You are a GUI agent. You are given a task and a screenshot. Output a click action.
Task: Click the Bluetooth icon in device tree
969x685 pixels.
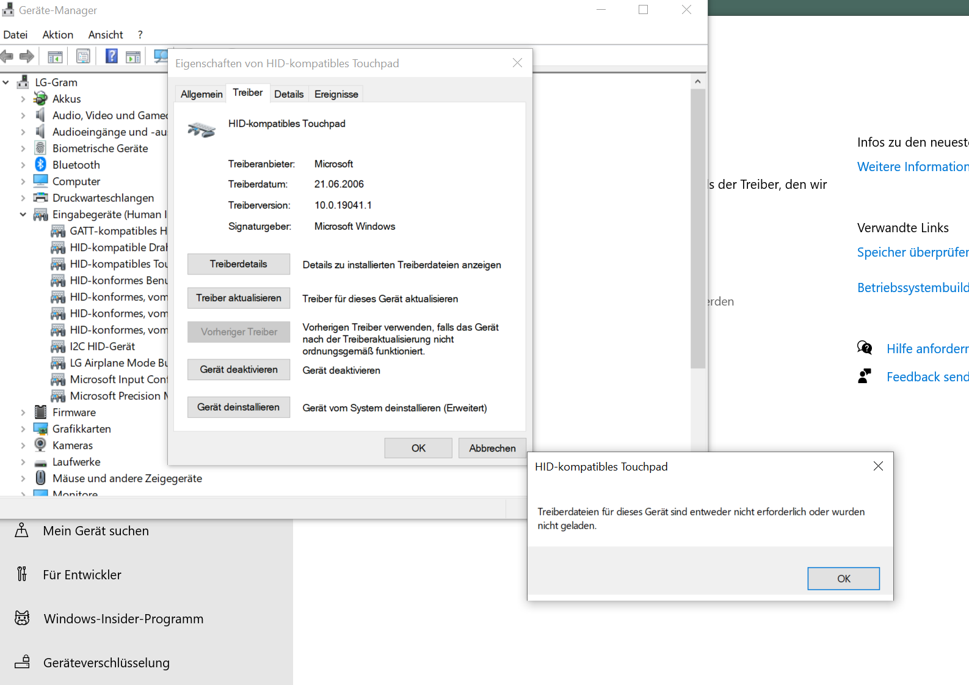(x=40, y=164)
